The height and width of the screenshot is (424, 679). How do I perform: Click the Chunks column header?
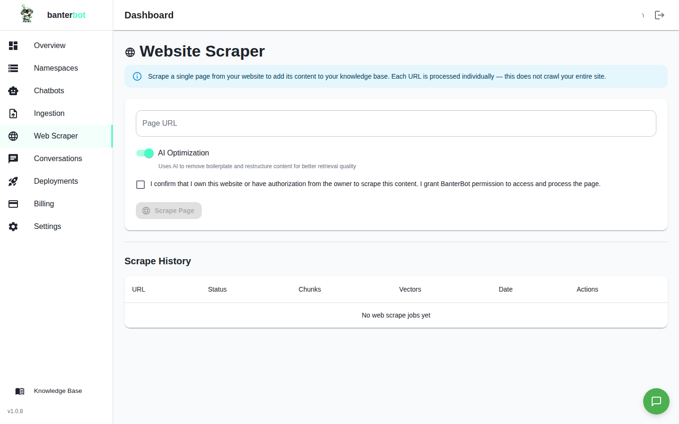pyautogui.click(x=310, y=289)
